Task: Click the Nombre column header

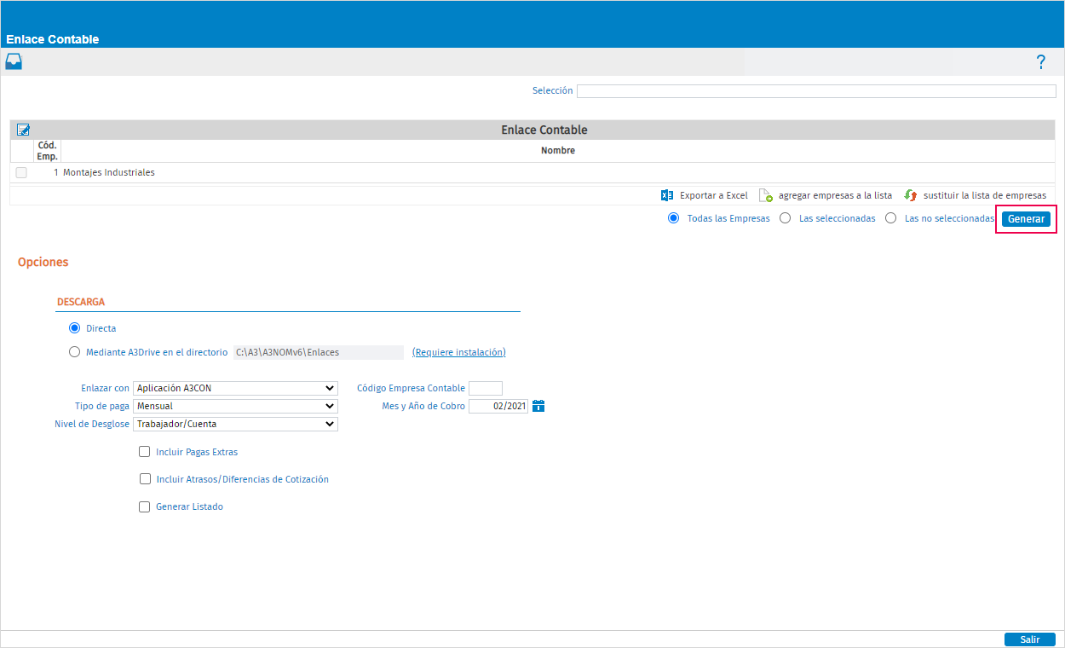Action: click(x=558, y=151)
